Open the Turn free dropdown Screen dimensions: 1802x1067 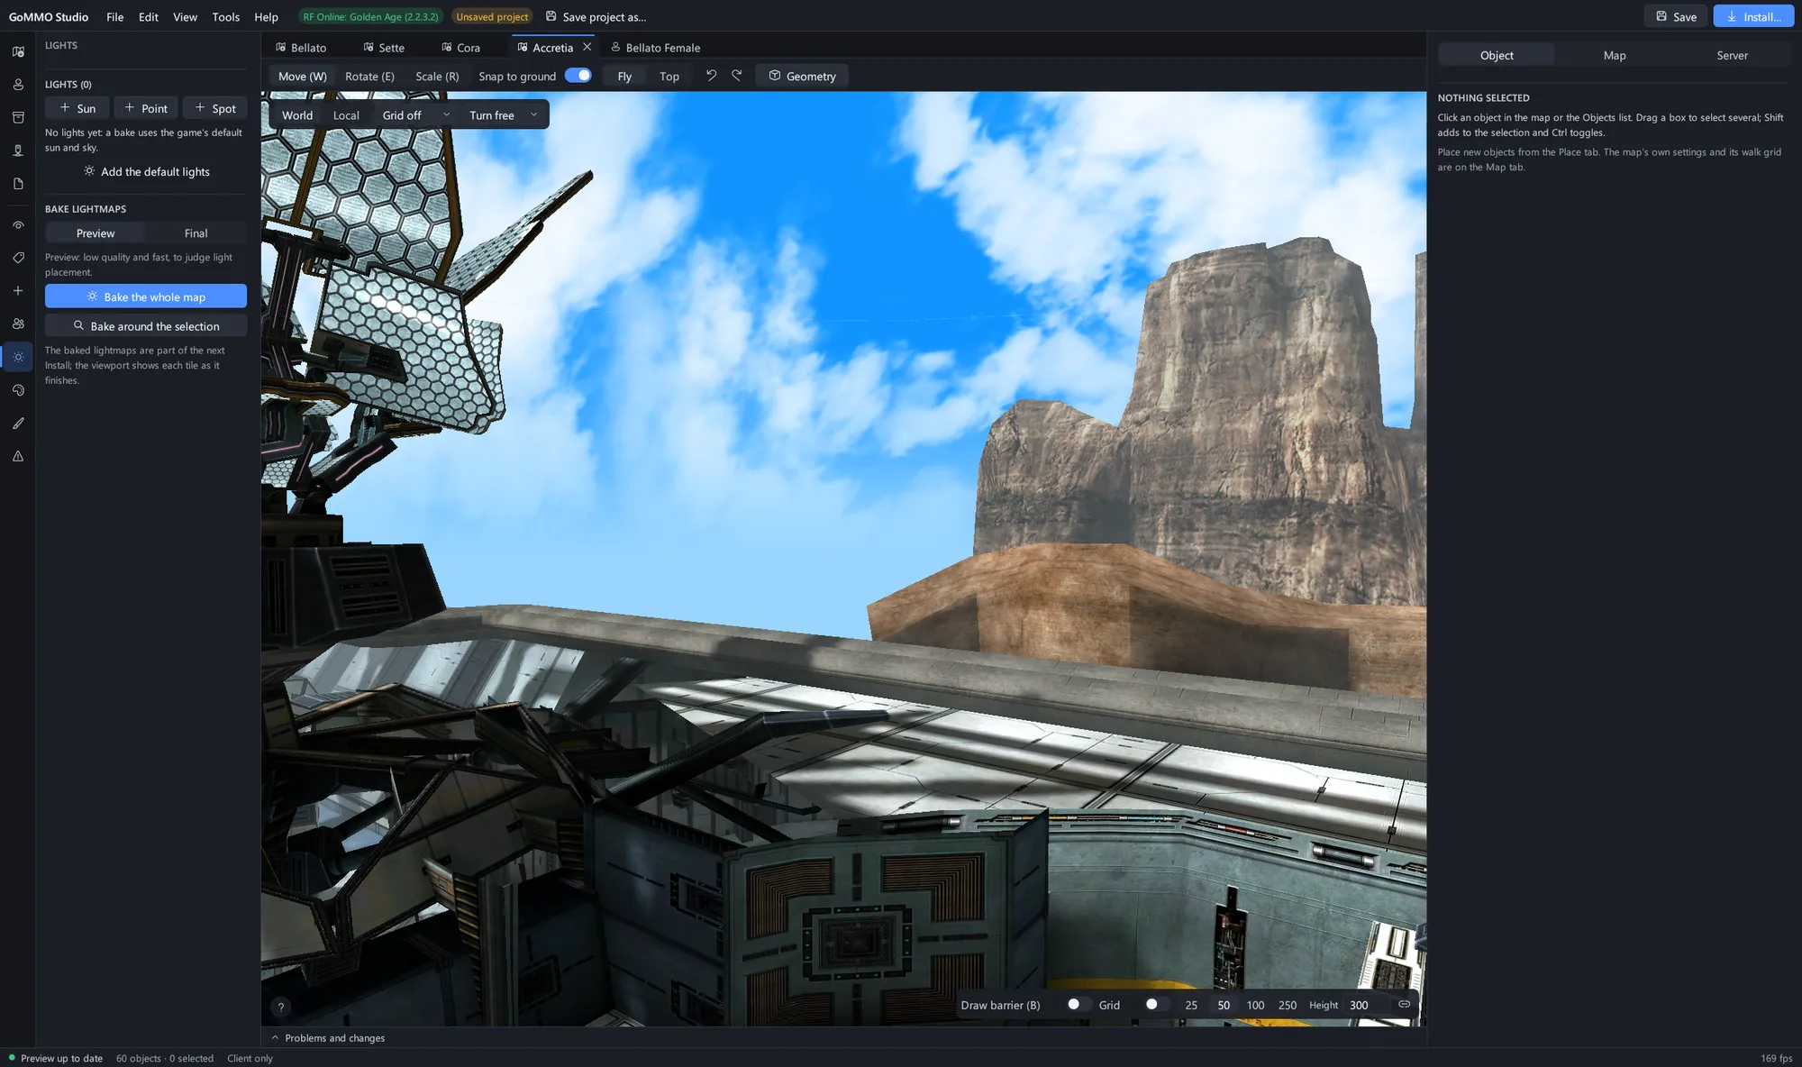click(x=503, y=115)
